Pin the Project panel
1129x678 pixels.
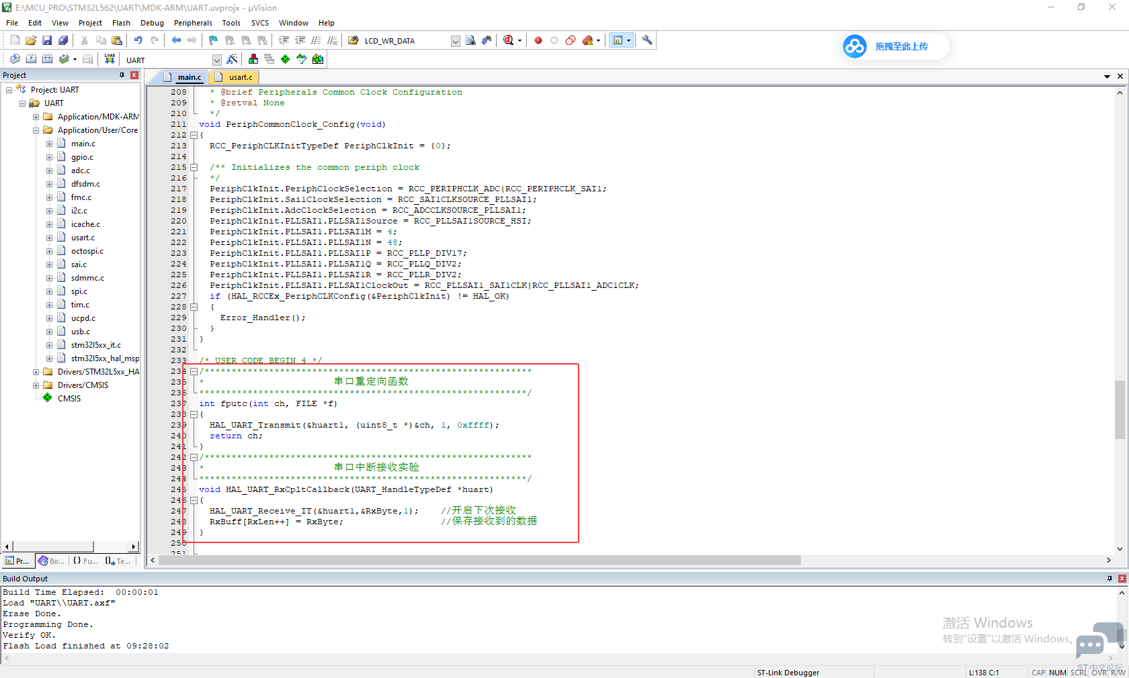tap(122, 75)
